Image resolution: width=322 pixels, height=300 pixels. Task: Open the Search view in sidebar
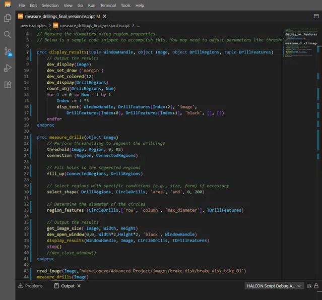pos(8,35)
